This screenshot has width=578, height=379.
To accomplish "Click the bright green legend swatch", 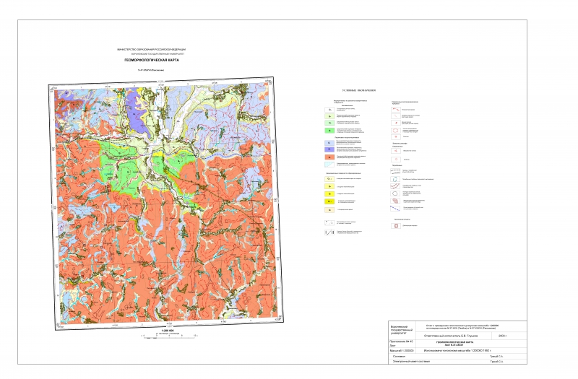I will tap(329, 131).
